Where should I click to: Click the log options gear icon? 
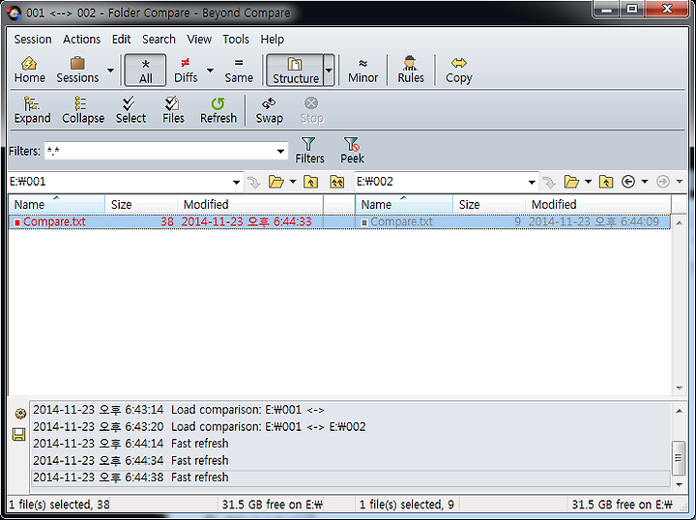[20, 414]
